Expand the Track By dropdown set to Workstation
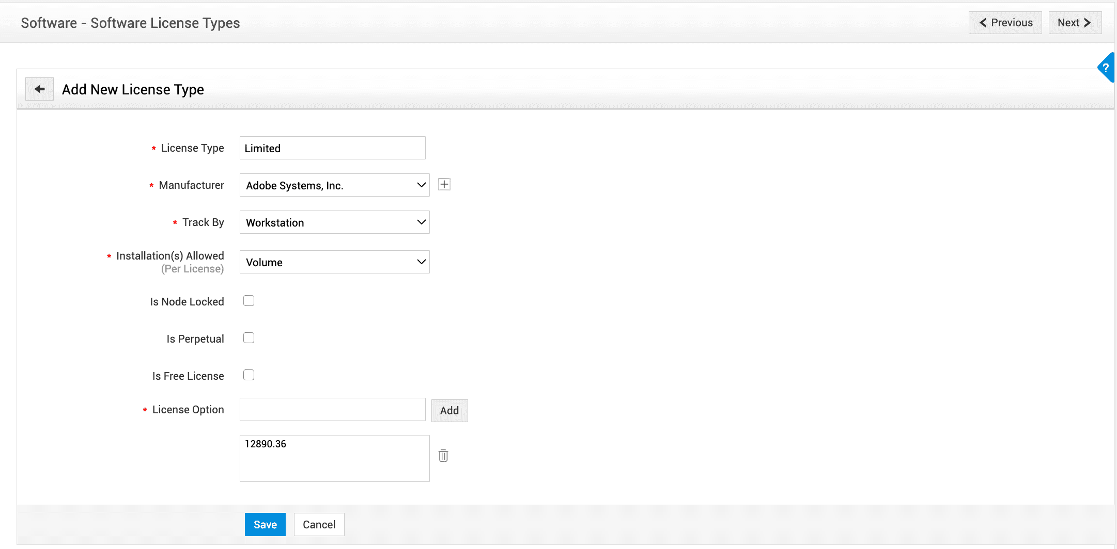Image resolution: width=1117 pixels, height=549 pixels. pos(334,222)
